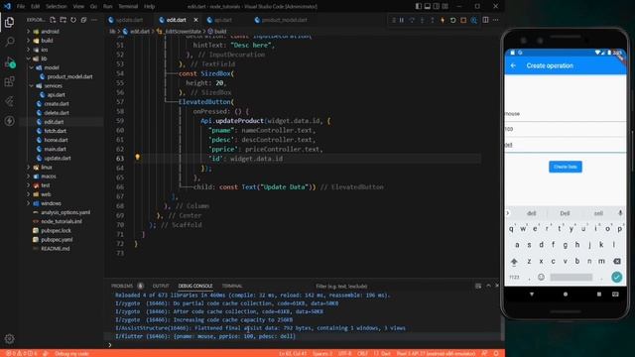Tap back arrow in emulator app bar

514,65
